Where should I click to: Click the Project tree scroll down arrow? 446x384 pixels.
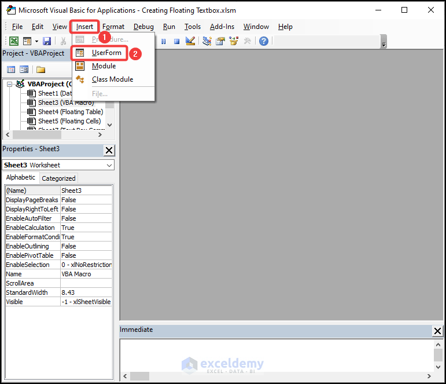click(110, 125)
